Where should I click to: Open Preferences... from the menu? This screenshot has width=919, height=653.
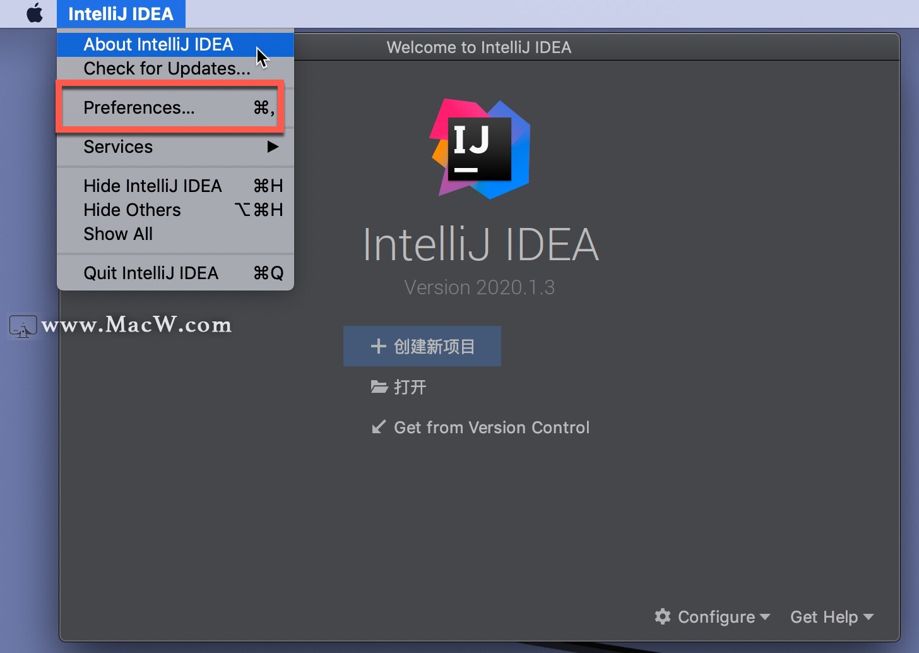click(x=175, y=107)
